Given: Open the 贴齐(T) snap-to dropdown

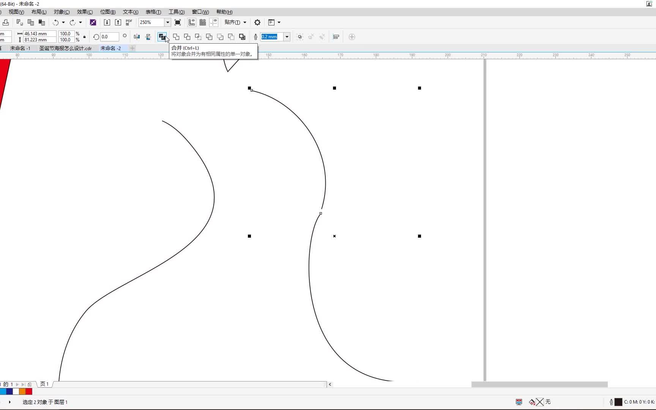Looking at the screenshot, I should [235, 22].
